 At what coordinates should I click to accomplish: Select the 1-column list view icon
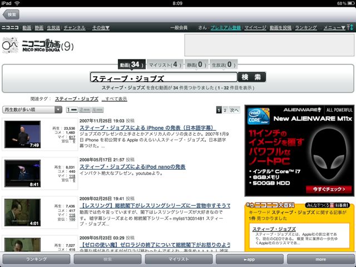point(72,110)
